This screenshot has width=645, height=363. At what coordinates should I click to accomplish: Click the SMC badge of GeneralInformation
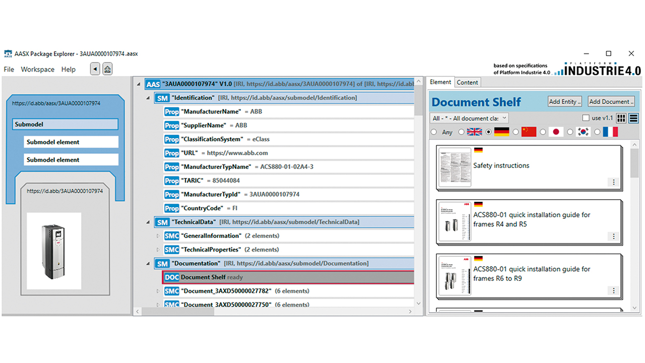(172, 236)
